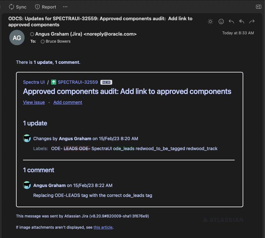
Task: Click the struck-through 'LEADS ODE-' label
Action: point(77,149)
